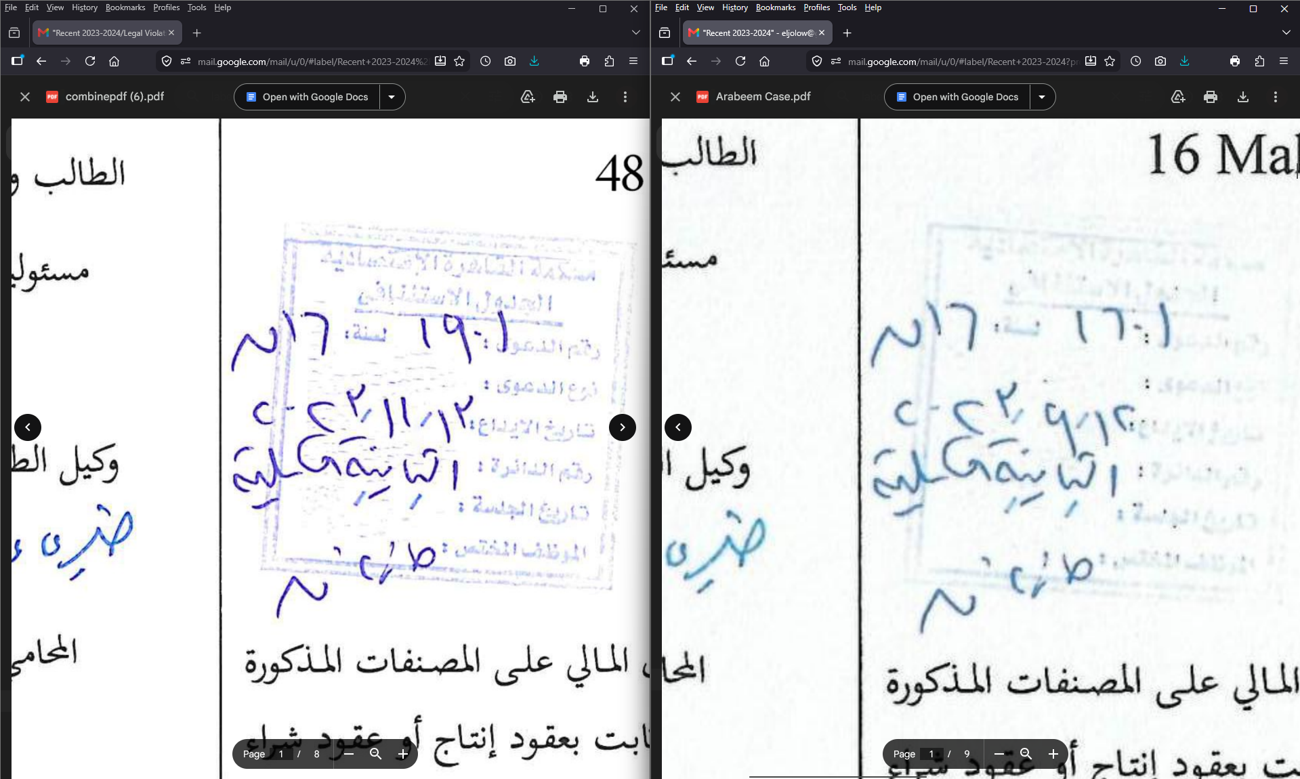The image size is (1300, 779).
Task: Bookmark the page with star in right window
Action: point(1110,61)
